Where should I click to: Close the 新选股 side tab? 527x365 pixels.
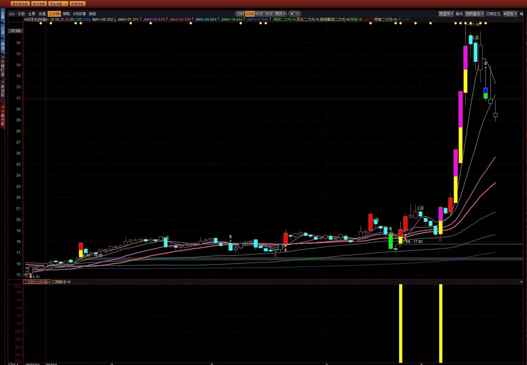pyautogui.click(x=3, y=82)
